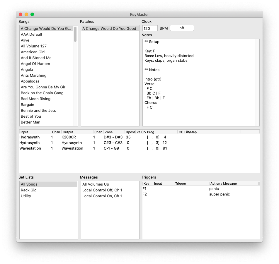Image resolution: width=279 pixels, height=264 pixels.
Task: Select song 'Better Man'
Action: click(x=46, y=122)
